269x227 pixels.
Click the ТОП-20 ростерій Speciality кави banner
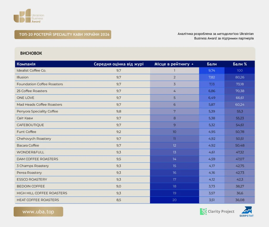(x=63, y=35)
